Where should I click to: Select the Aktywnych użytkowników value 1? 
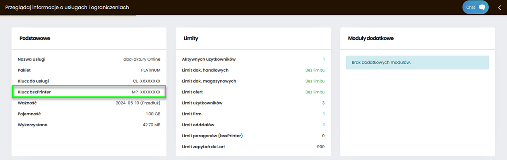pyautogui.click(x=323, y=59)
